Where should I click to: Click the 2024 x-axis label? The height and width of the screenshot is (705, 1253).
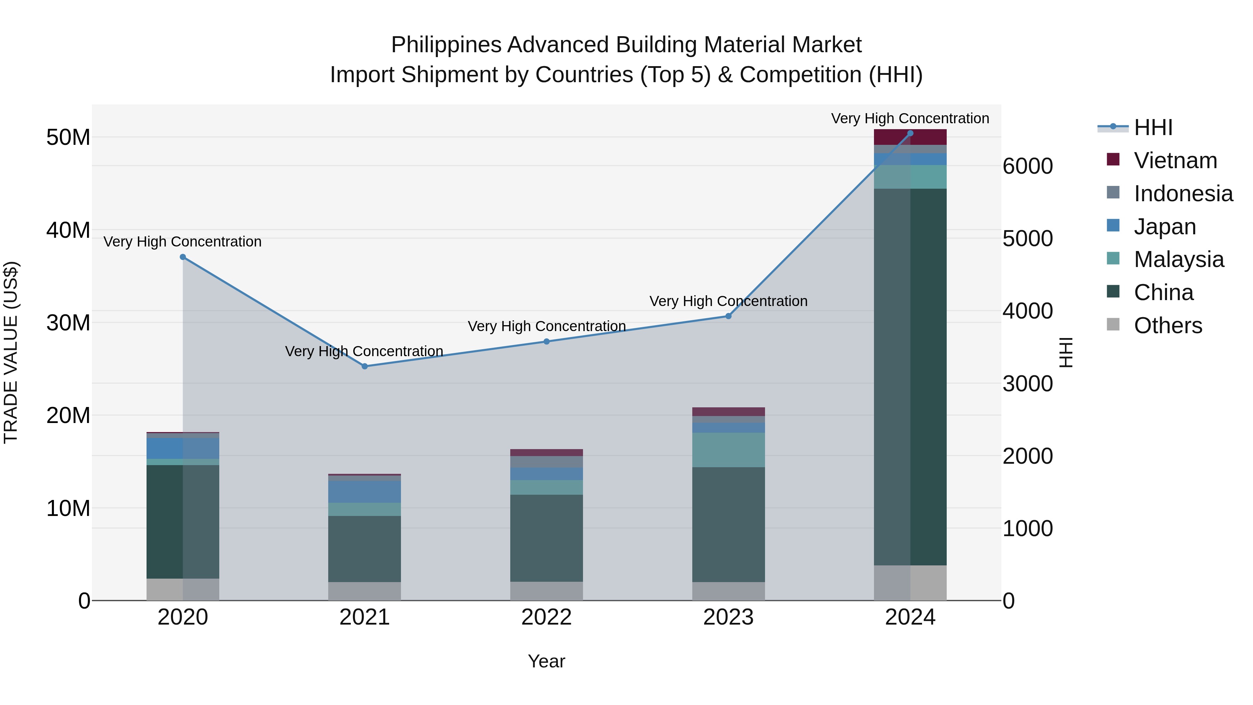tap(911, 617)
